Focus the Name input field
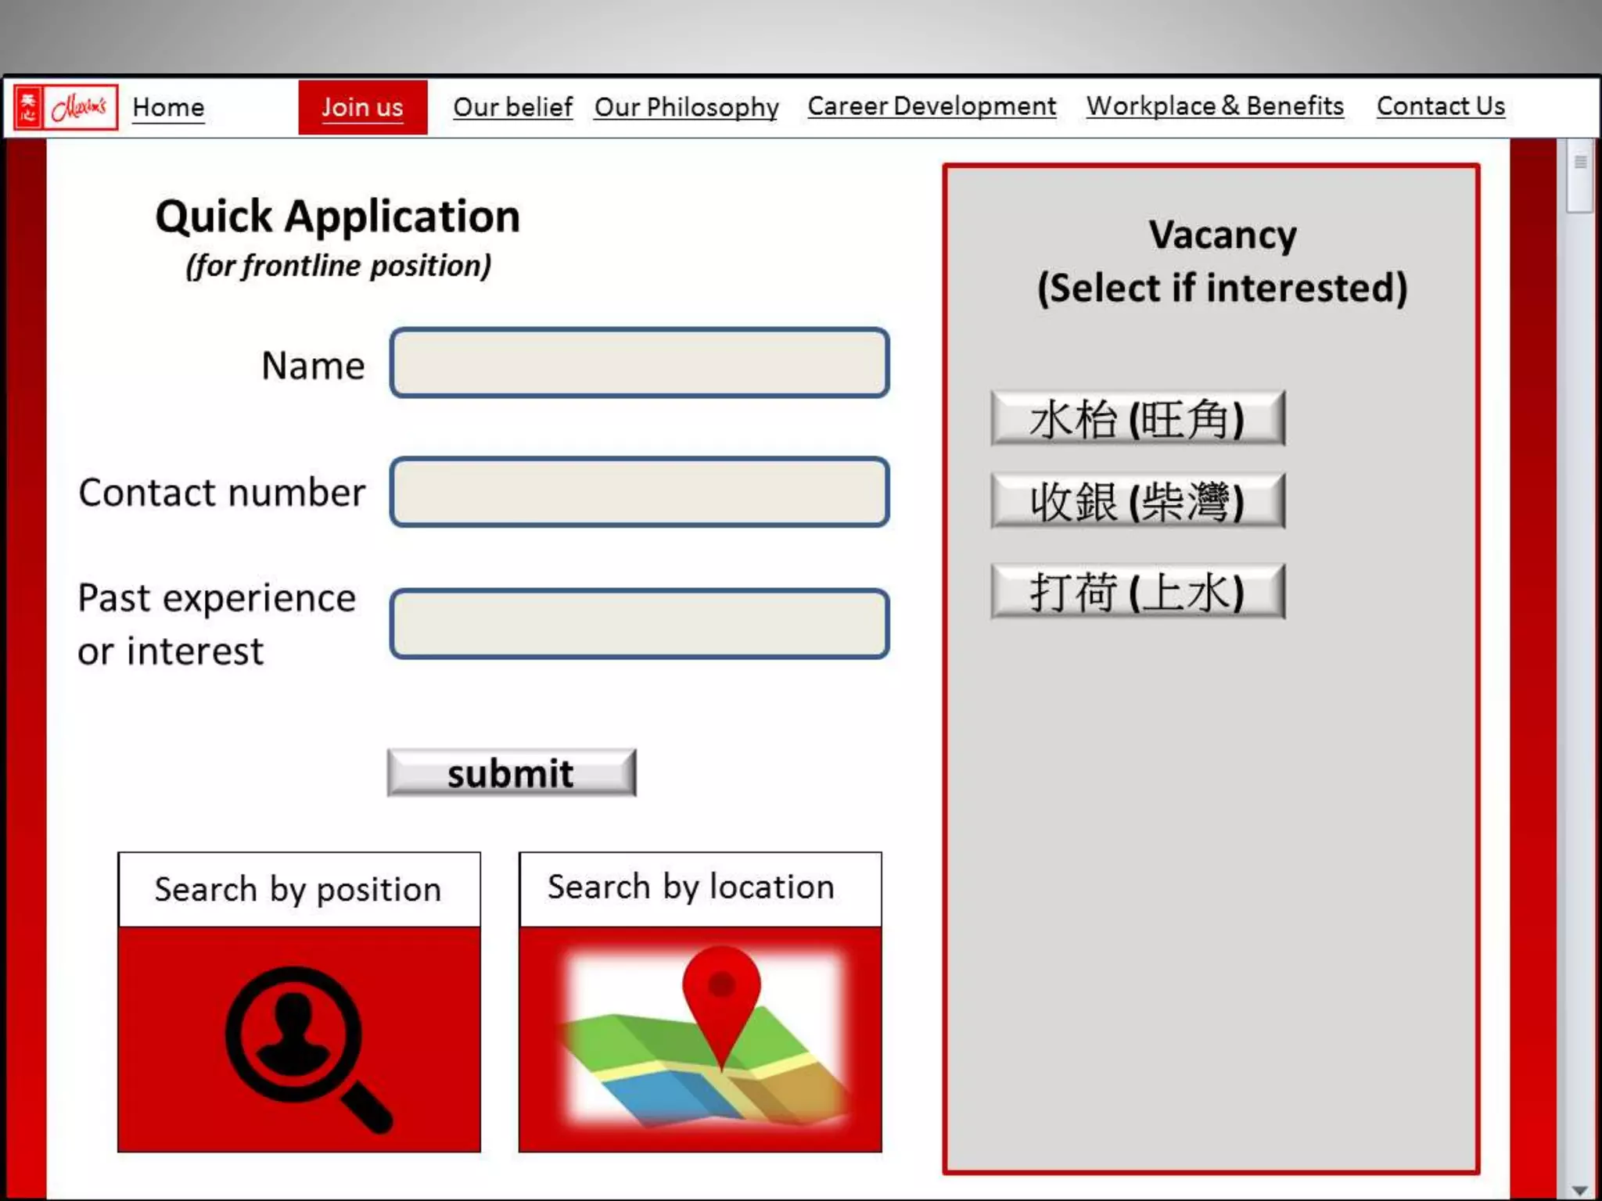 (x=639, y=364)
